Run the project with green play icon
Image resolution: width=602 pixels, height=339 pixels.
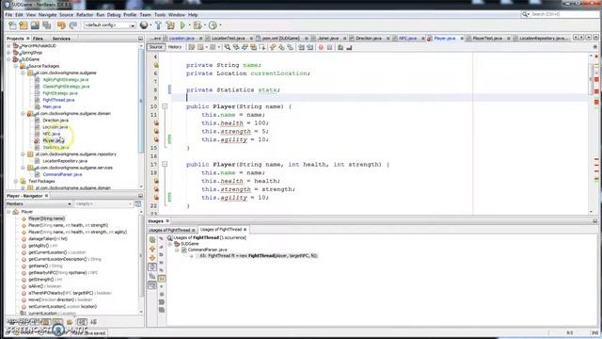tap(182, 25)
